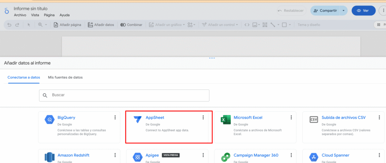Select the line drawing tool
This screenshot has height=163, width=386.
pyautogui.click(x=273, y=25)
